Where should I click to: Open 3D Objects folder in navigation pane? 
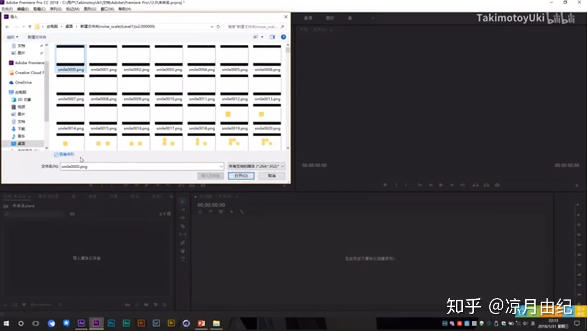pos(22,100)
